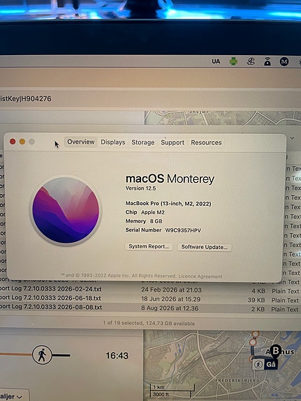Open the Resources tab

click(206, 143)
